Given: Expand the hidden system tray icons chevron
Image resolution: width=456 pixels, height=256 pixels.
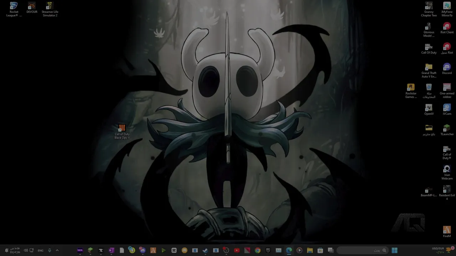Looking at the screenshot, I should coord(57,250).
